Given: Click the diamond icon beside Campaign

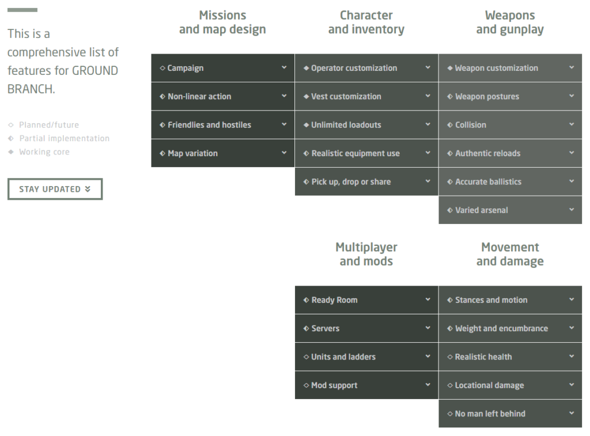Looking at the screenshot, I should [162, 68].
